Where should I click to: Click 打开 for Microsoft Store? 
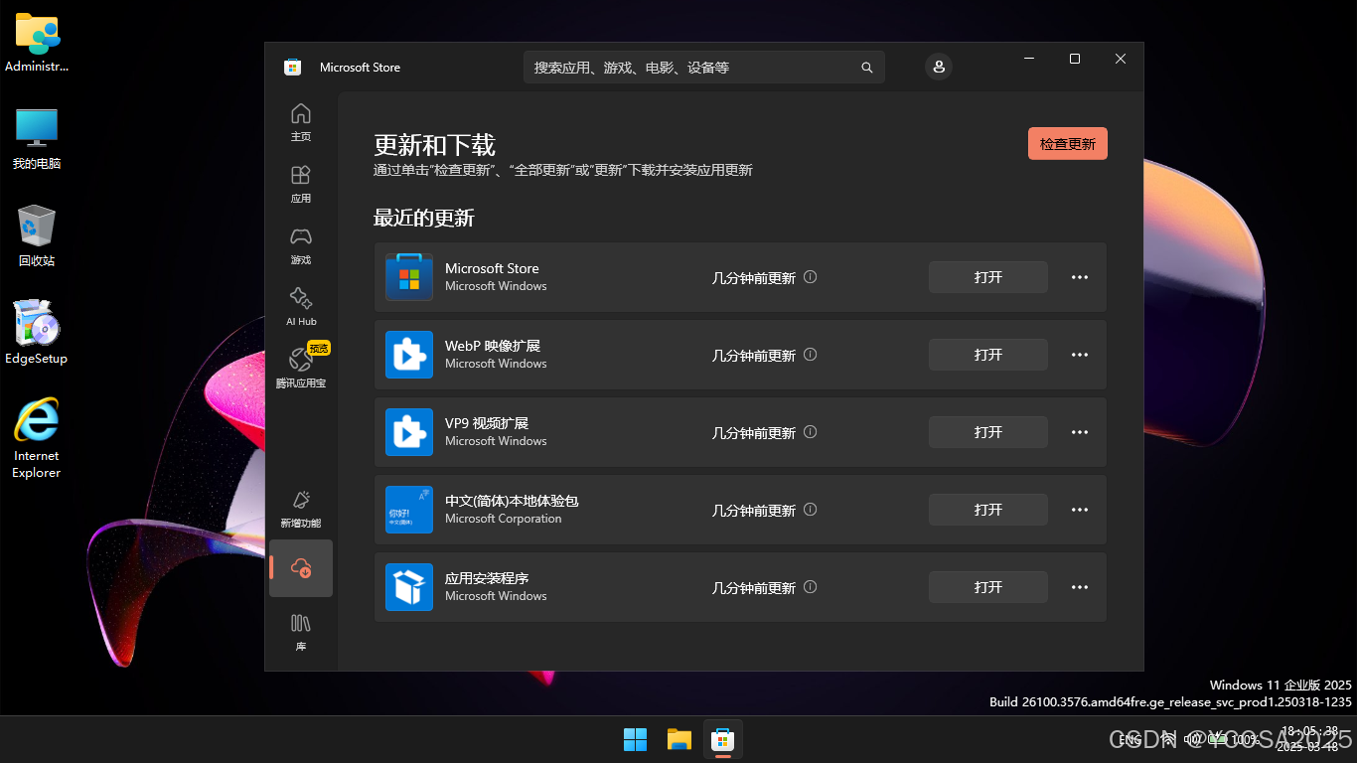click(x=988, y=277)
